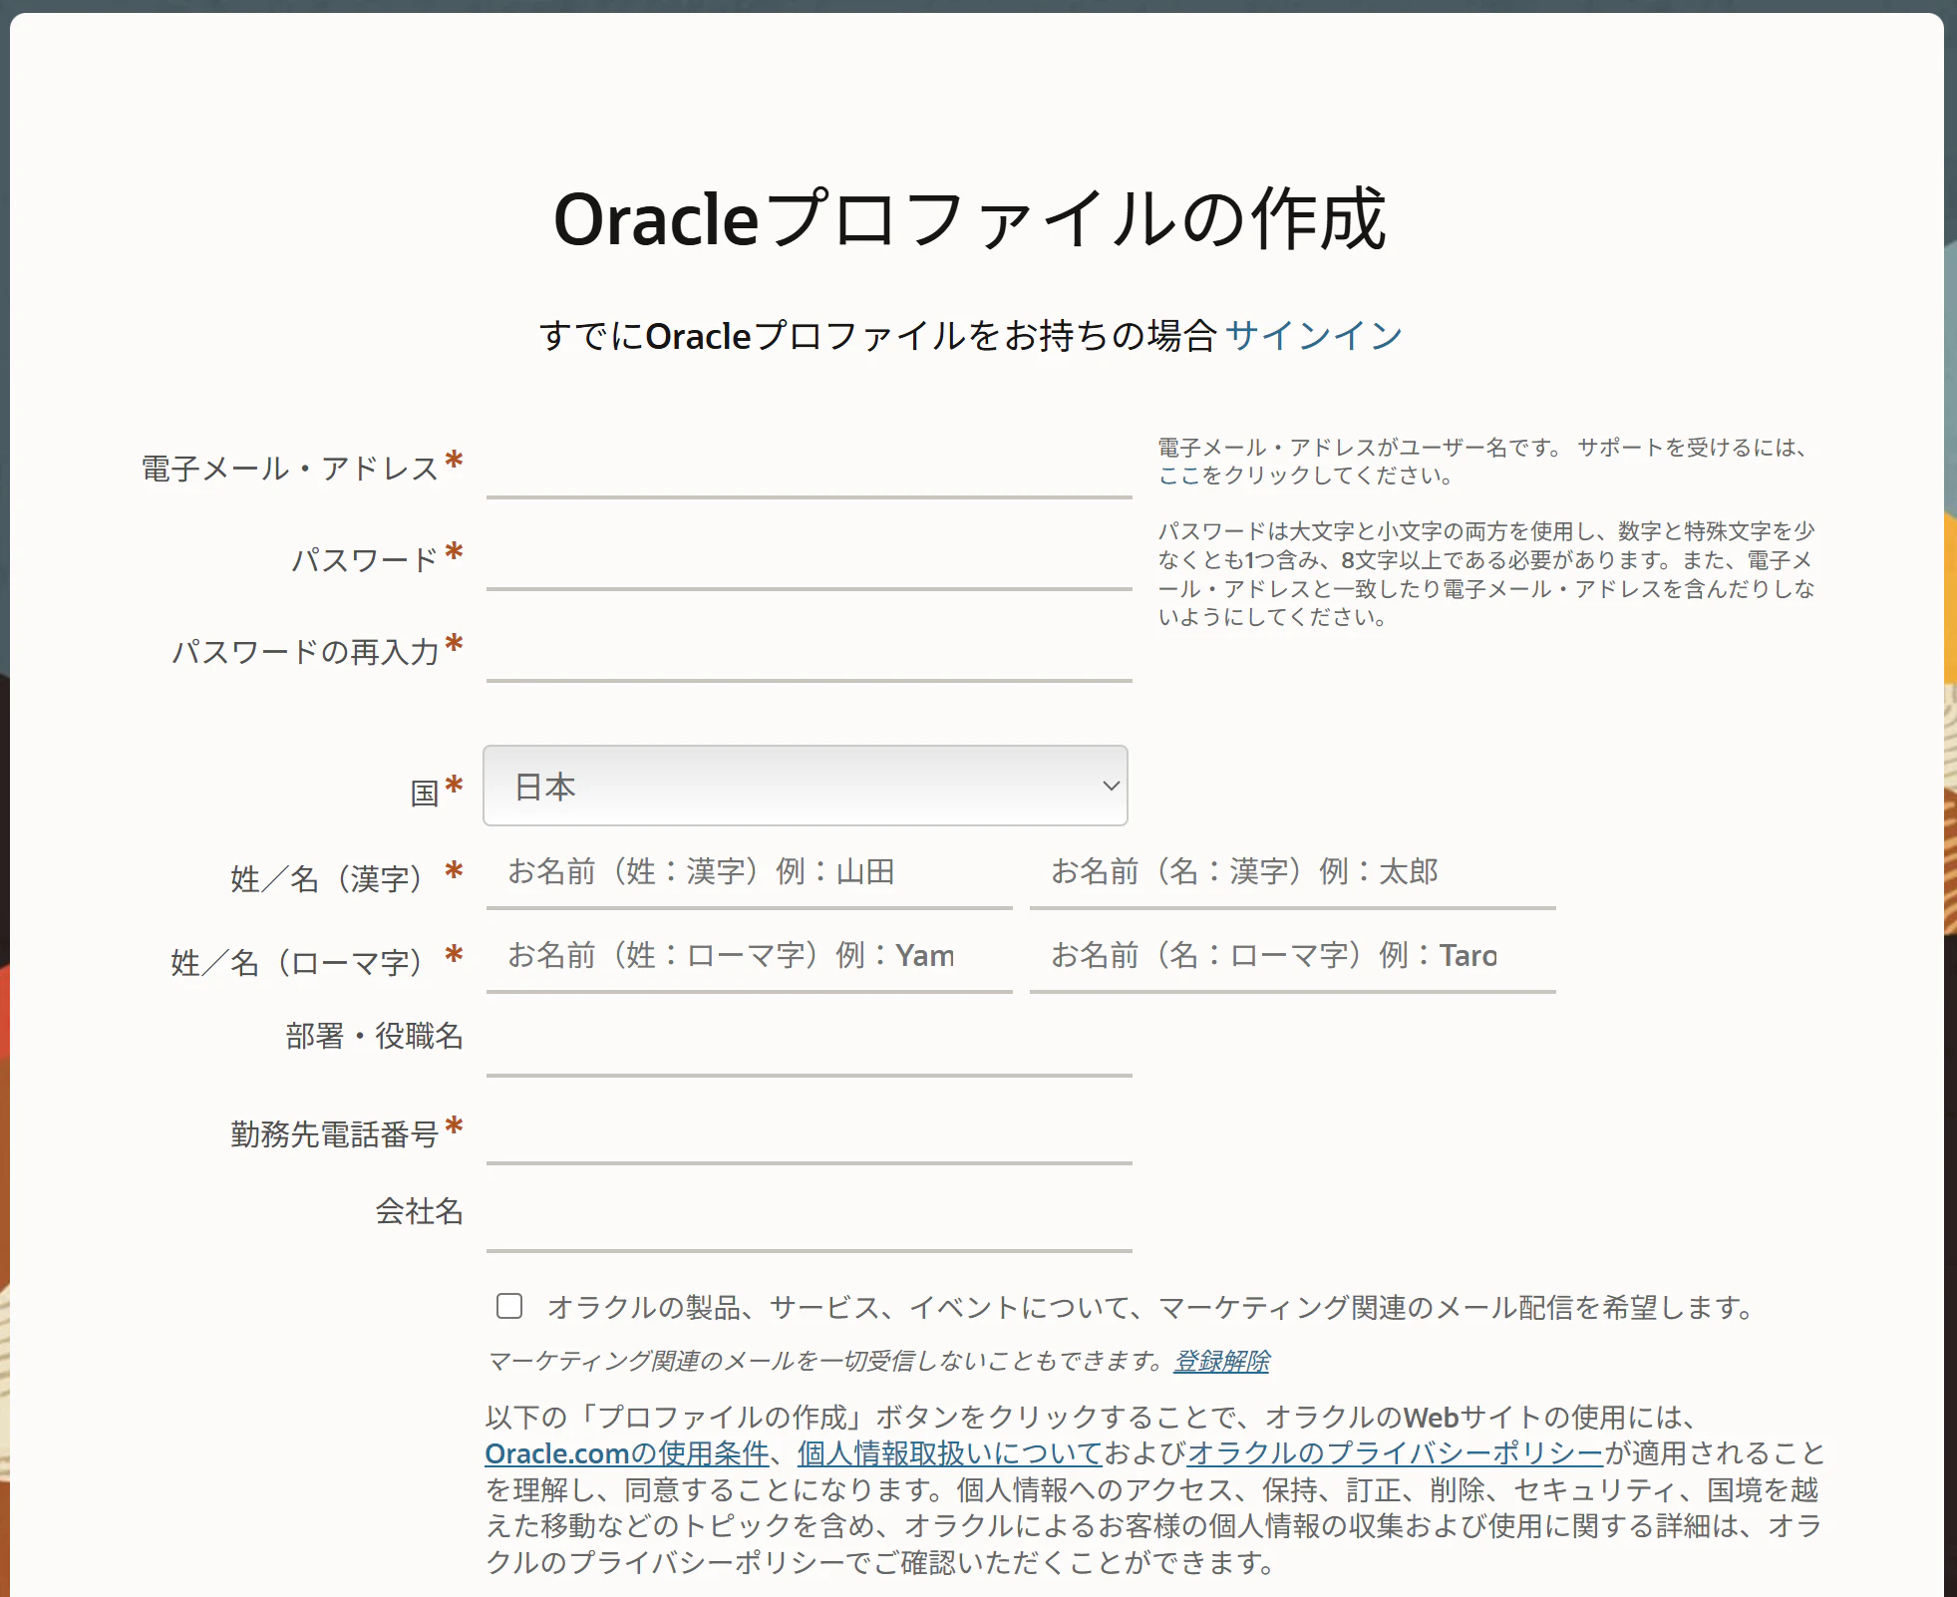Click the 部署・役職名 label text

click(x=374, y=1037)
